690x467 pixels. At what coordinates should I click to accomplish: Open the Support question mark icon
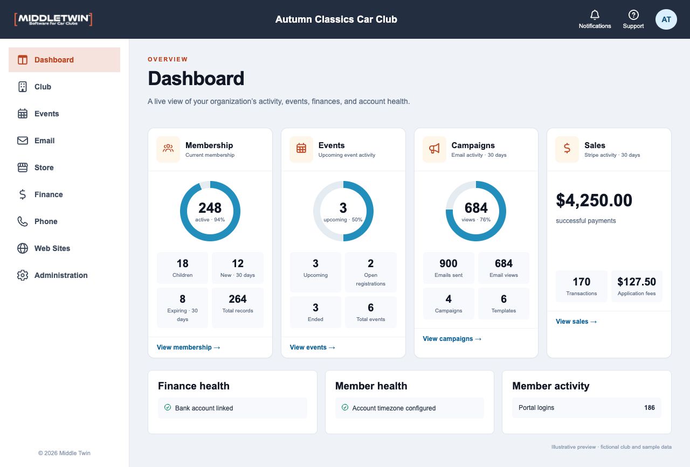tap(633, 15)
